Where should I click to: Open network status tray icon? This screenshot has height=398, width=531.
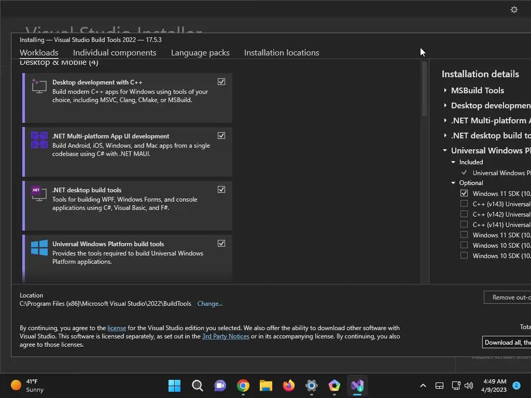[456, 386]
